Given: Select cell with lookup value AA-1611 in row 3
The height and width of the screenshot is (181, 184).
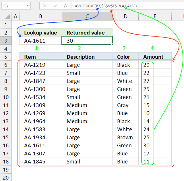Looking at the screenshot, I should [40, 41].
